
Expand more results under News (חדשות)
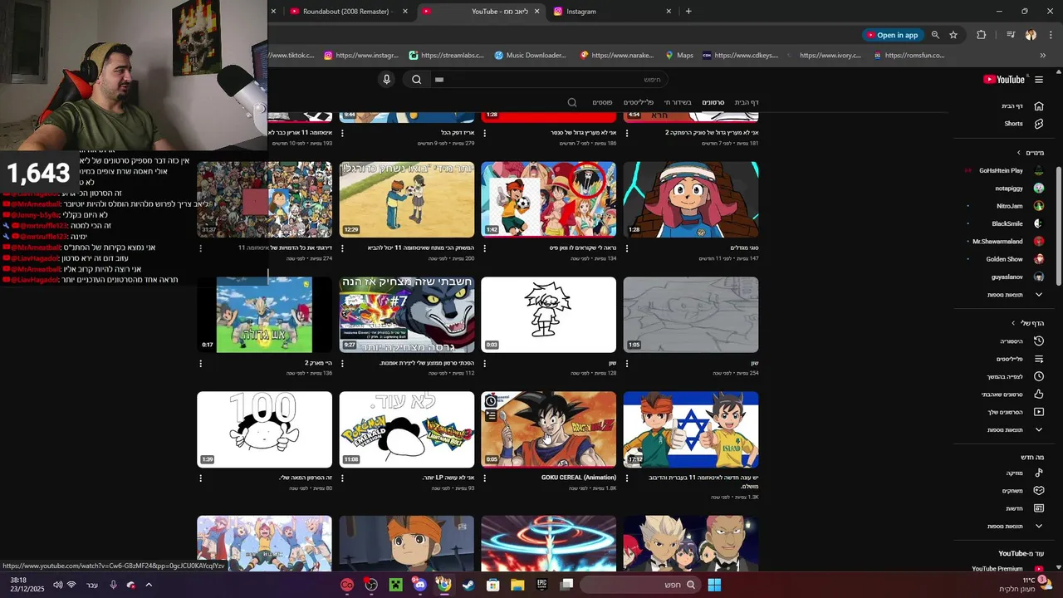(1015, 527)
